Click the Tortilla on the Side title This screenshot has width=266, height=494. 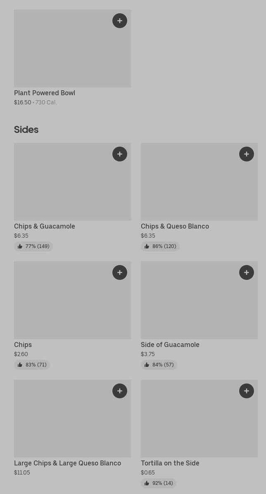[170, 463]
